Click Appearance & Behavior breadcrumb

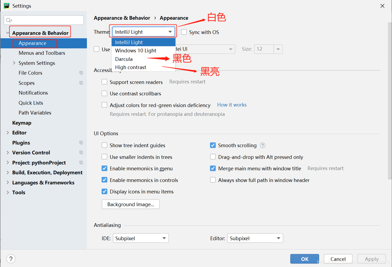[122, 18]
